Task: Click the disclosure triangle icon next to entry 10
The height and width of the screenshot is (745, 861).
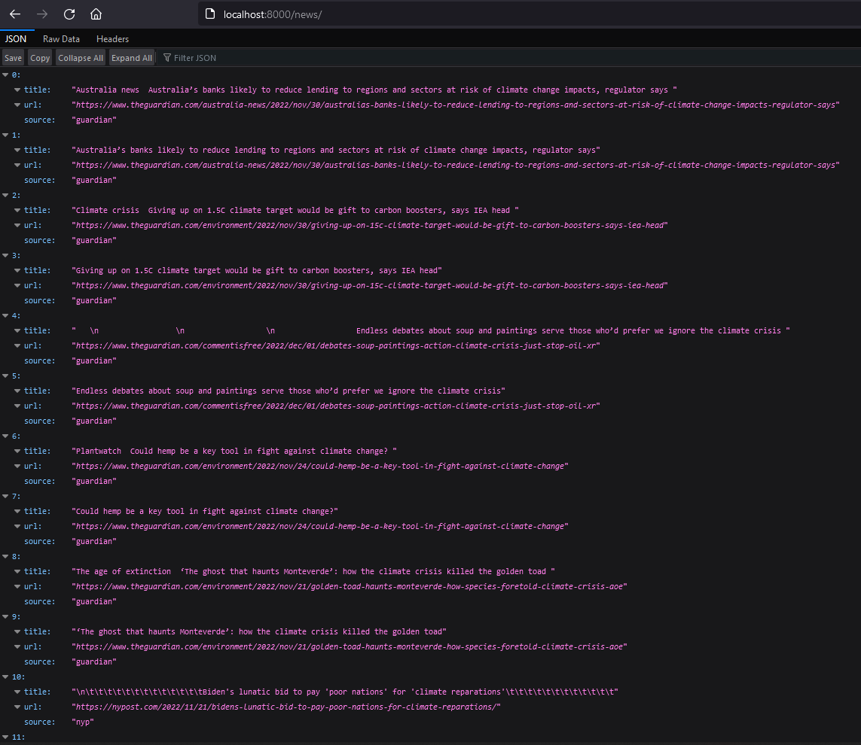Action: tap(6, 677)
